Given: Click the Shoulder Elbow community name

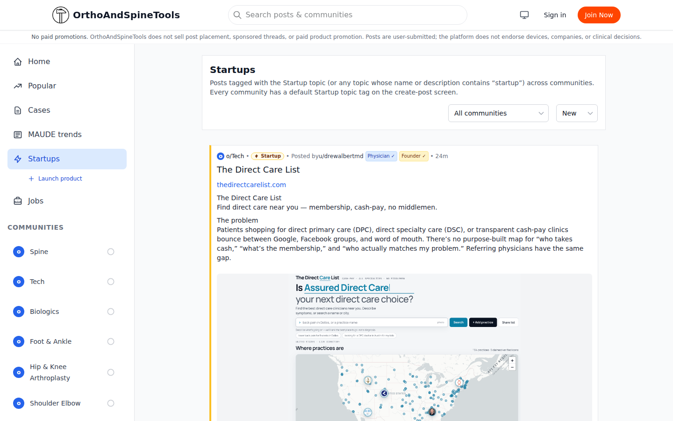Looking at the screenshot, I should coord(55,403).
